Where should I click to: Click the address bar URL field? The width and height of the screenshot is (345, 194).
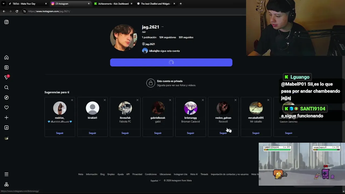[x=135, y=11]
